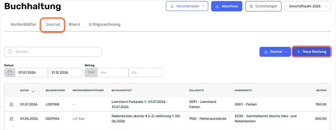336x130 pixels.
Task: Select the date cell 01.07.2026
Action: point(29,105)
